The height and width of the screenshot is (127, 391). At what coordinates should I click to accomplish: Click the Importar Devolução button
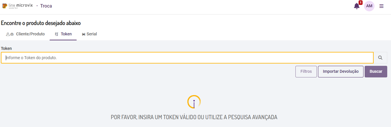click(341, 72)
